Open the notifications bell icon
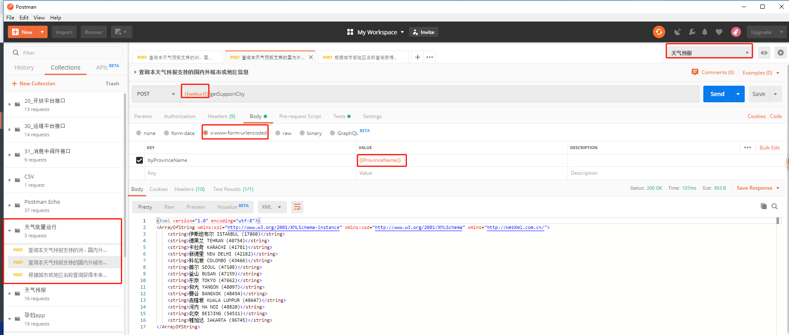The image size is (789, 335). tap(705, 32)
